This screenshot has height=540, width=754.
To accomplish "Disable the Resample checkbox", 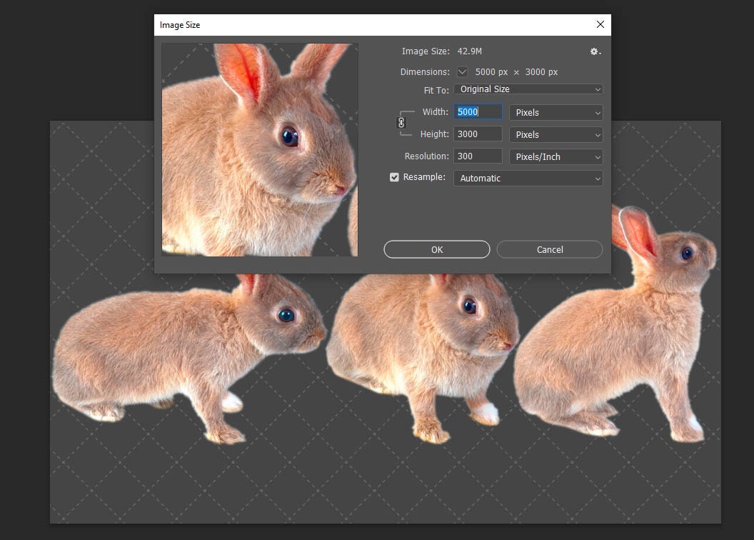I will 394,176.
